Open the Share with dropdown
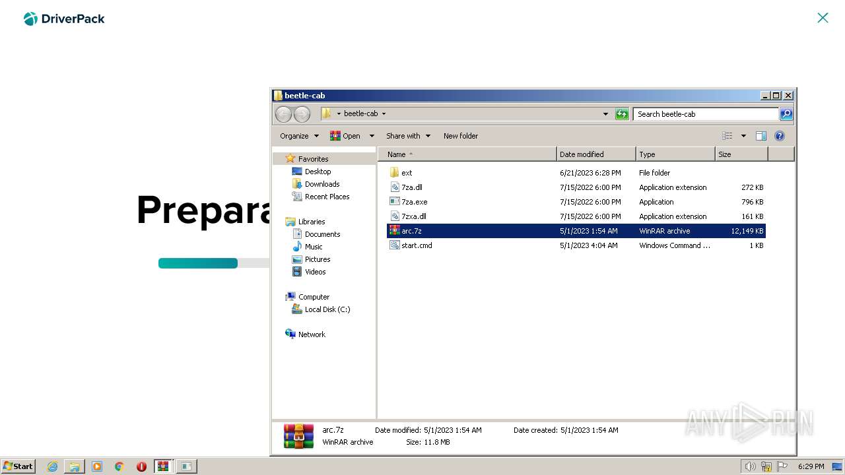 [408, 136]
